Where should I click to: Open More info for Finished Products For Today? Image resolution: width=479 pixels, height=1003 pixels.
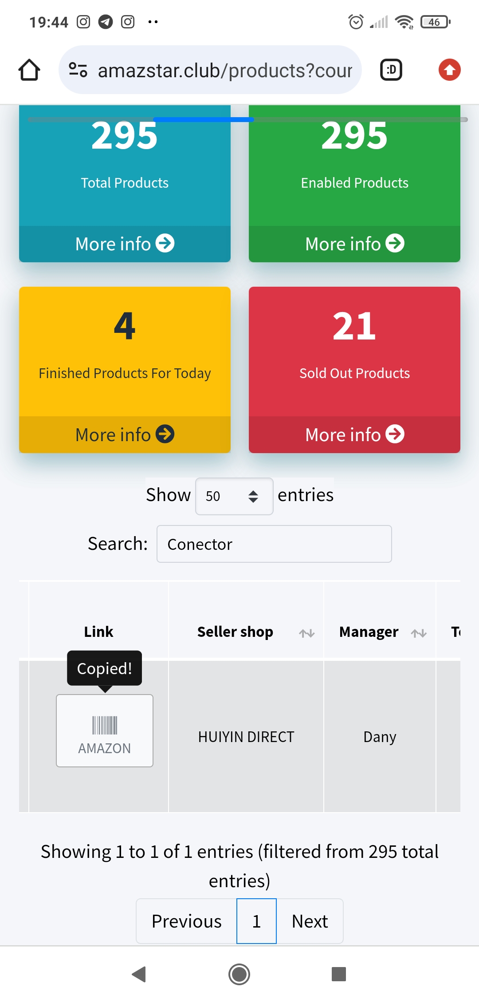[125, 434]
